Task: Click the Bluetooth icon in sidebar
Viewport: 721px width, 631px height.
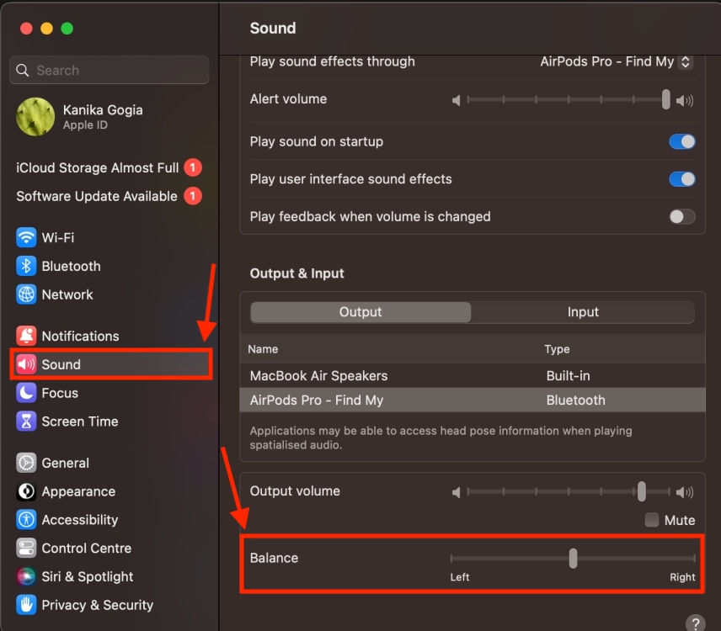Action: tap(27, 267)
